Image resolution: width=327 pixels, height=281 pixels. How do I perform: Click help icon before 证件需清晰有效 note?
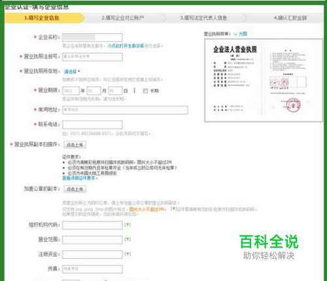173,208
